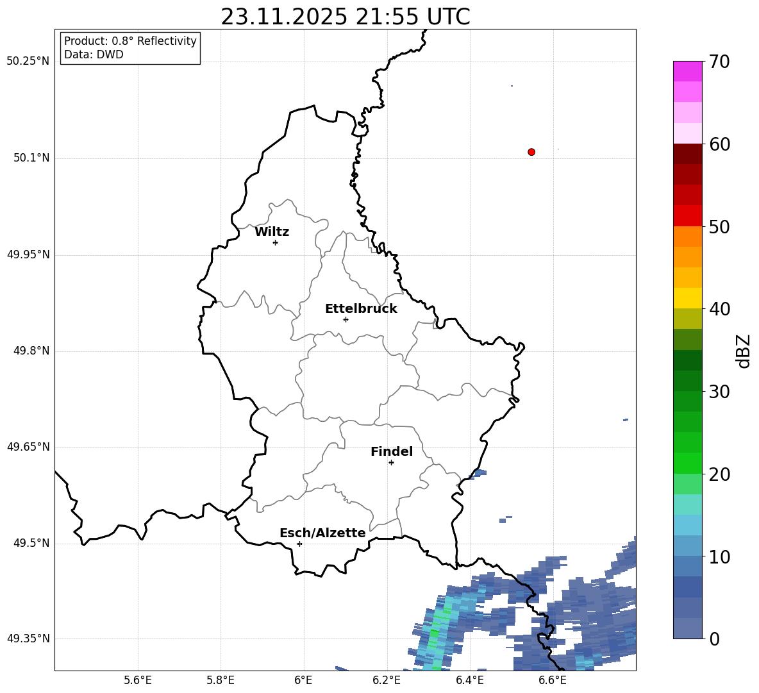Click the Product: 0.8° Reflectivity text
Image resolution: width=759 pixels, height=693 pixels.
pos(130,41)
